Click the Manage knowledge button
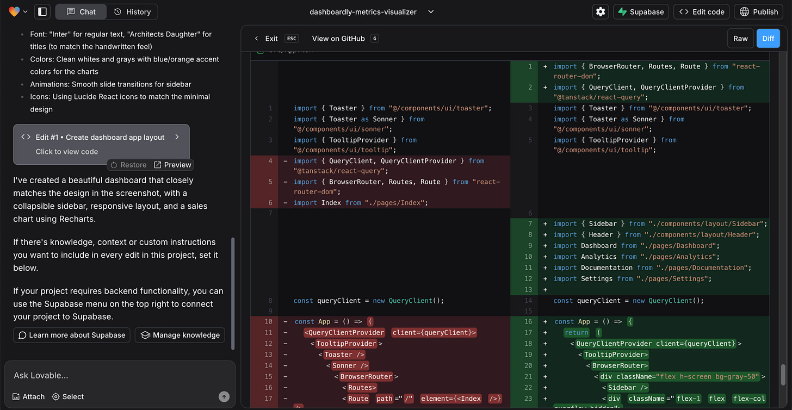 180,335
